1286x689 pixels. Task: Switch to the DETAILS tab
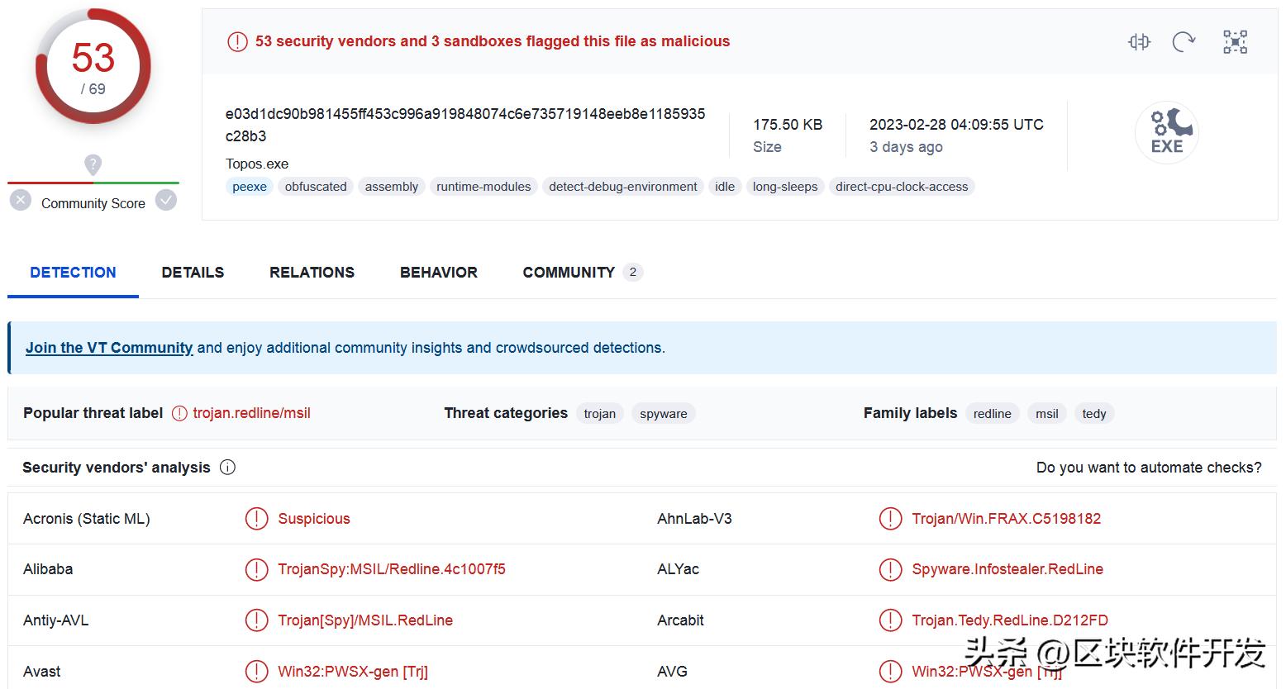pos(193,273)
